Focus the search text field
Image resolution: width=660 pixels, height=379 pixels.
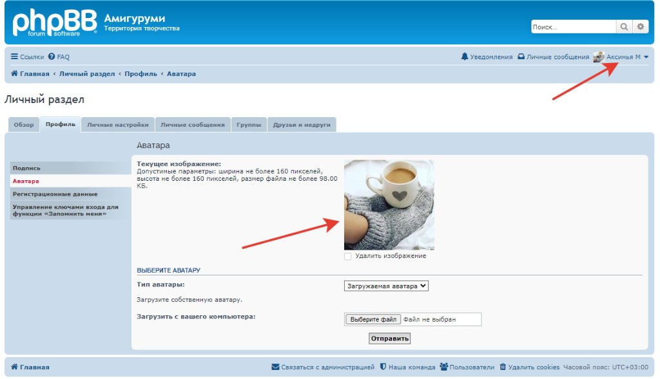(x=573, y=27)
